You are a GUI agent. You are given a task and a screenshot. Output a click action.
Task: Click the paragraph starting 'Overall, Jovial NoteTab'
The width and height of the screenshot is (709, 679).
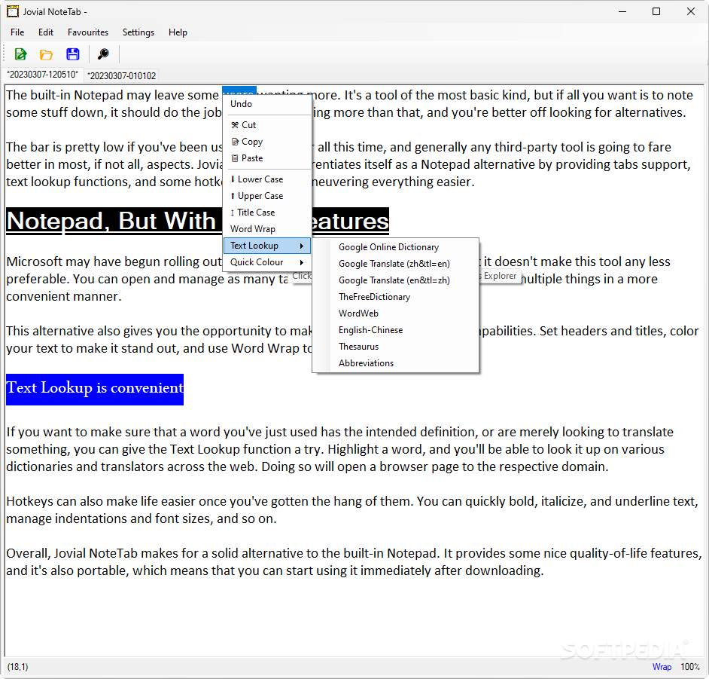click(x=354, y=561)
